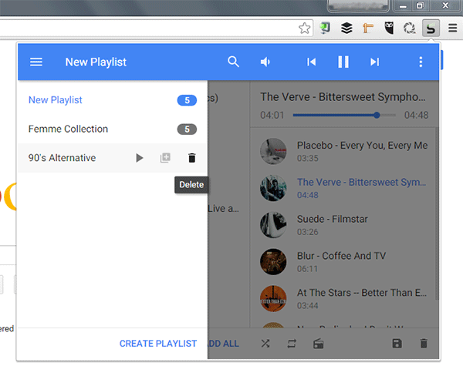Image resolution: width=463 pixels, height=373 pixels.
Task: Click the Blur album thumbnail
Action: (x=273, y=262)
